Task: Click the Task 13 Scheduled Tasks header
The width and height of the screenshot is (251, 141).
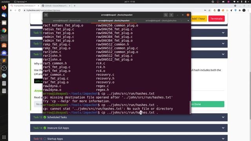Action: coord(129,117)
